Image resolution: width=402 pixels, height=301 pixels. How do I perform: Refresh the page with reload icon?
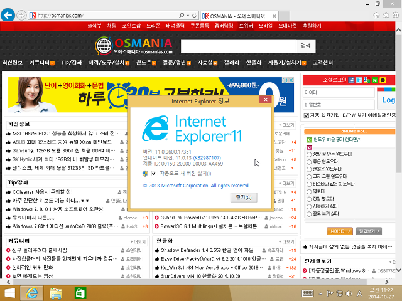point(194,15)
